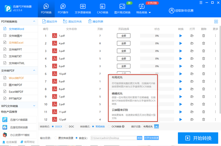The image size is (221, 146).
Task: Click the 浏览 browse button
Action: coord(139,138)
